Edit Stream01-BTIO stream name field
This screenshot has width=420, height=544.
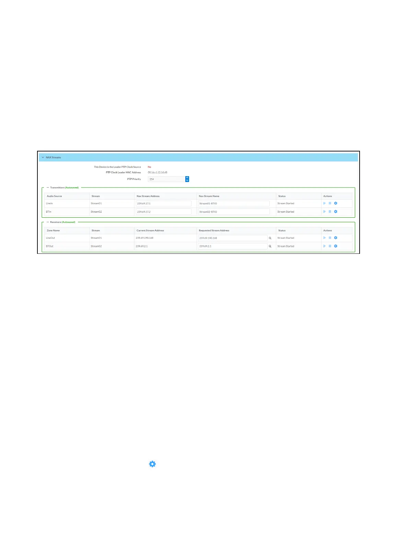234,203
